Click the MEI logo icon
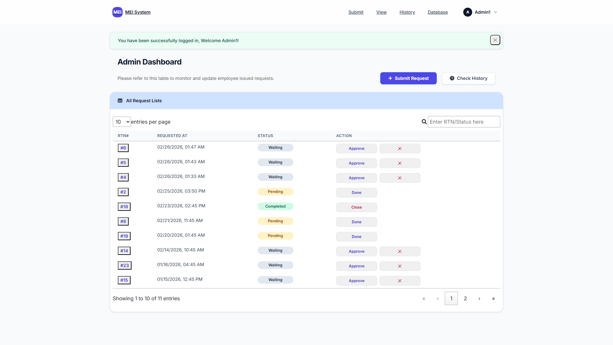The height and width of the screenshot is (345, 613). click(117, 12)
